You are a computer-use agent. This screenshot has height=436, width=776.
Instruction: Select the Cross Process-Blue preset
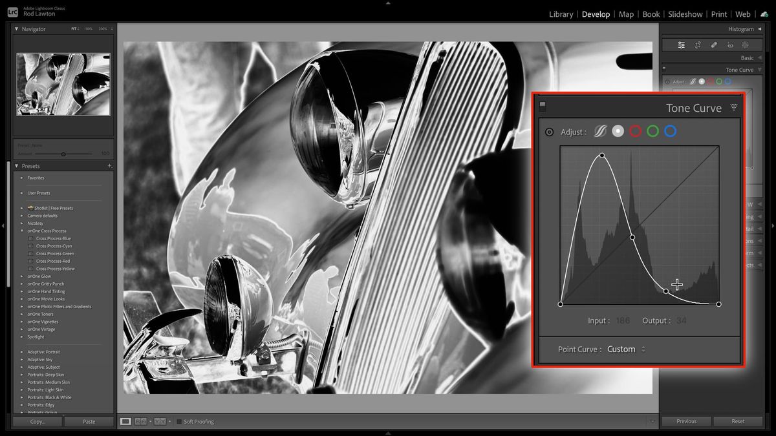pyautogui.click(x=52, y=238)
